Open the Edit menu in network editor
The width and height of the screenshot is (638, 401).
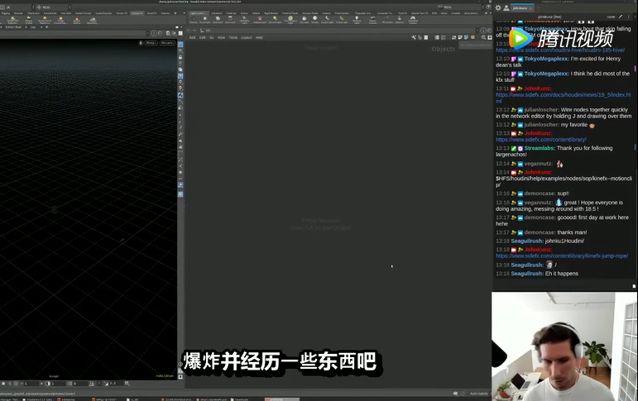[202, 37]
